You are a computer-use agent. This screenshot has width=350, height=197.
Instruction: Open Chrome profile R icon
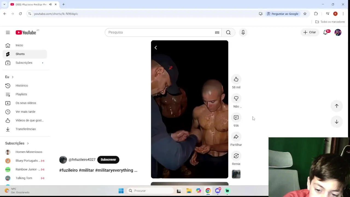pyautogui.click(x=335, y=14)
